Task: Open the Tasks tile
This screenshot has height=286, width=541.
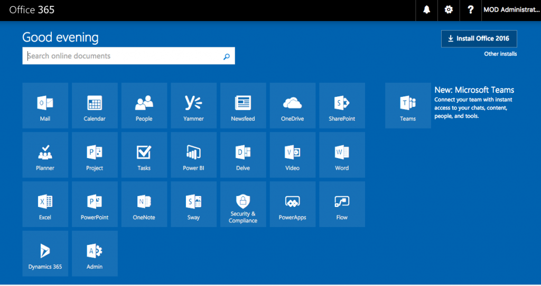Action: pyautogui.click(x=144, y=155)
